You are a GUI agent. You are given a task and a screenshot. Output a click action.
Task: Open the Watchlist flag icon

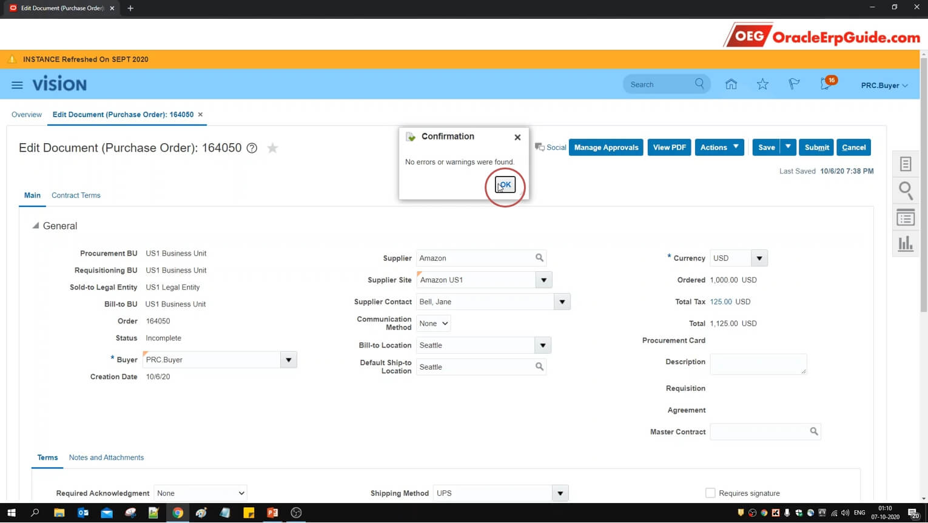coord(794,84)
